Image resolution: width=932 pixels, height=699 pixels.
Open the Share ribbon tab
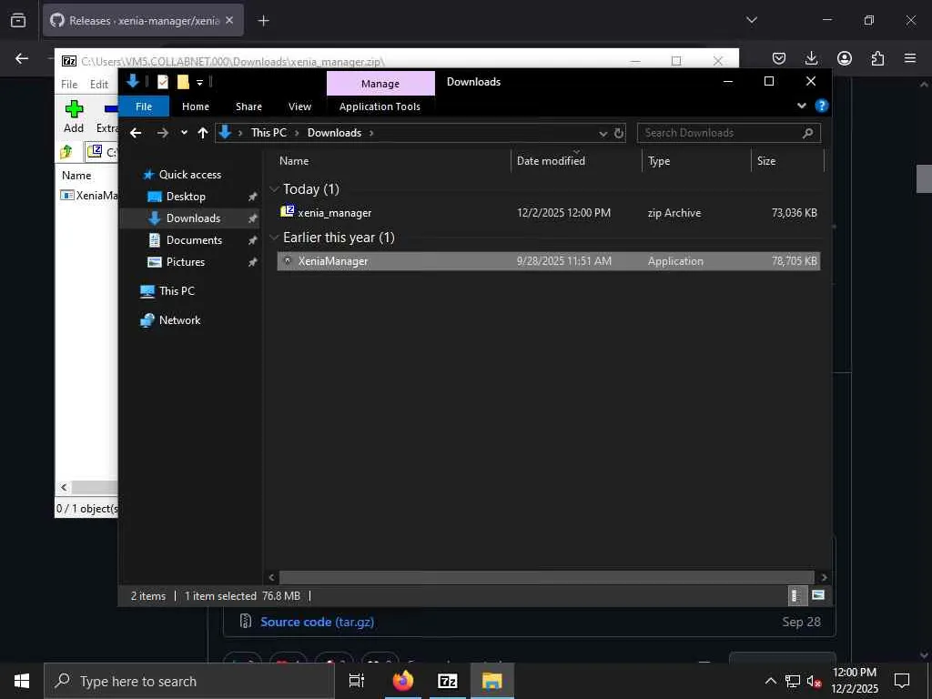[x=248, y=106]
